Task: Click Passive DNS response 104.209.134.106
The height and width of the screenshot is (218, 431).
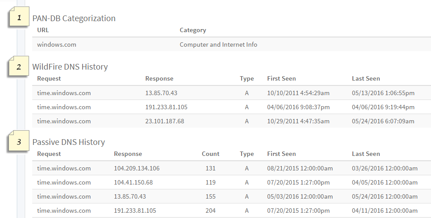Action: click(x=136, y=168)
